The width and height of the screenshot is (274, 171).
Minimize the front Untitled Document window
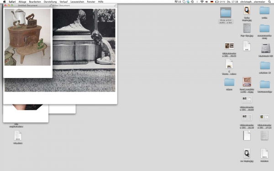click(9, 5)
